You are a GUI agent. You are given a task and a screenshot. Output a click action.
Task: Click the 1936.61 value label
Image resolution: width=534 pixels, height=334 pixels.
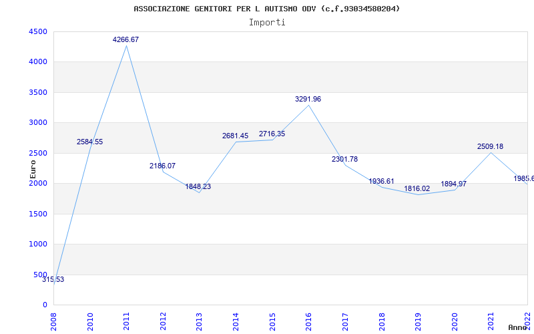pos(381,181)
